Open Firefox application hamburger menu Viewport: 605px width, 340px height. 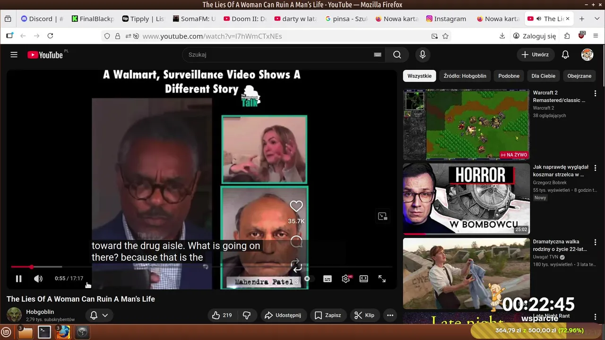click(596, 36)
